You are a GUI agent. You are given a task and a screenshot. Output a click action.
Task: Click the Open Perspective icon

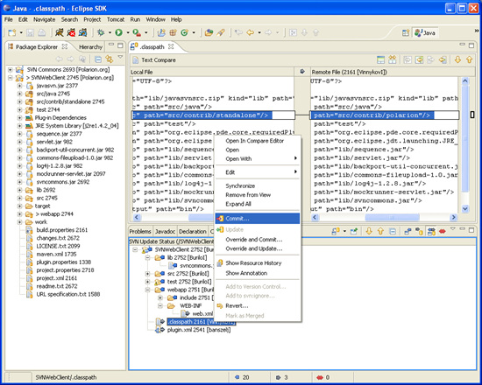pyautogui.click(x=406, y=33)
